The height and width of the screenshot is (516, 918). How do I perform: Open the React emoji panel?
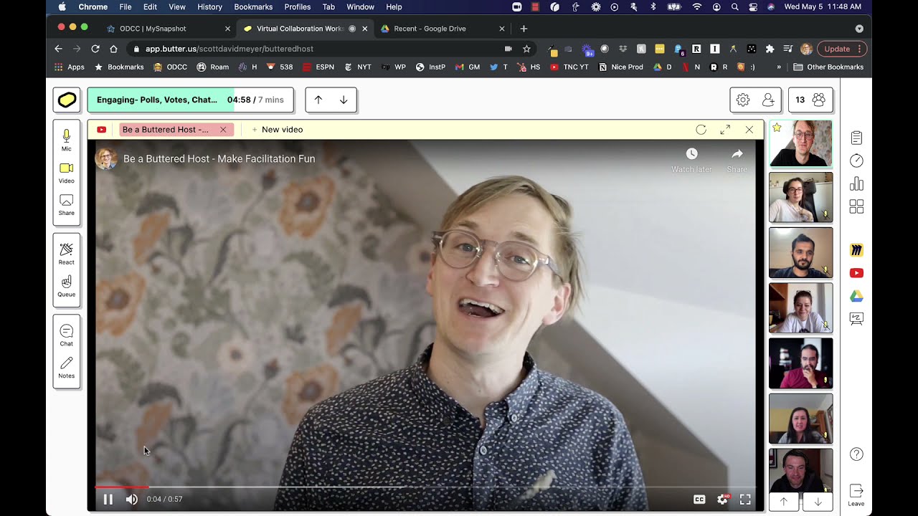point(66,254)
